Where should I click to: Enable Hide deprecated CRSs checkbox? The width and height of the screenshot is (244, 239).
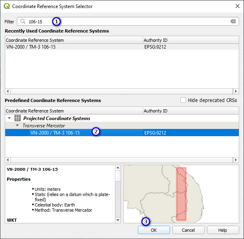pos(183,100)
